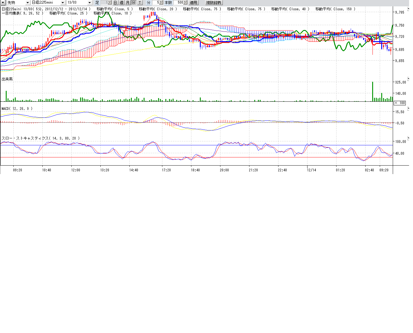
Task: Click the 足 bar count spinner
Action: pos(109,3)
